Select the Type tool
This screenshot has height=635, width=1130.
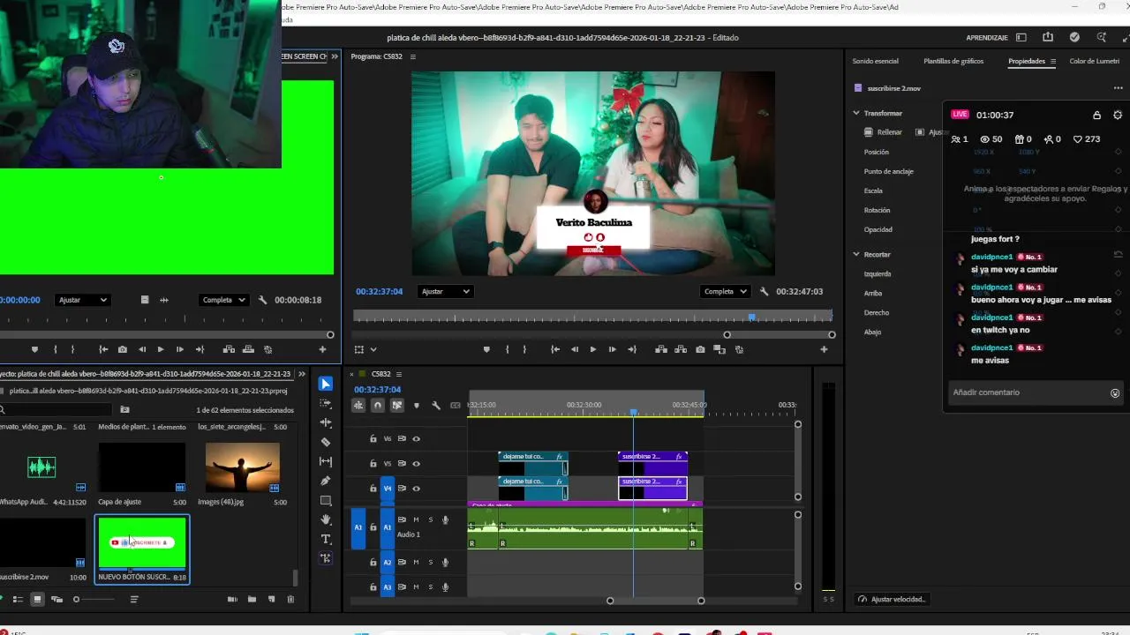pos(326,539)
